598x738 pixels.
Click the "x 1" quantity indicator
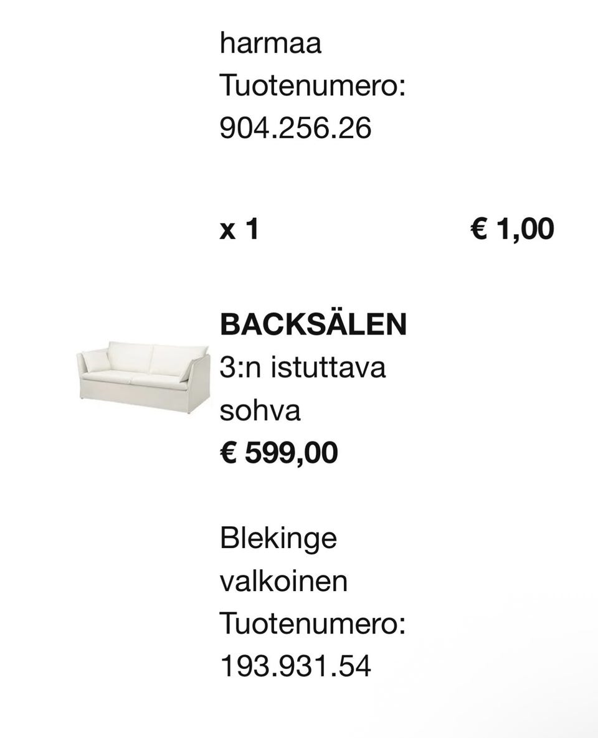239,230
